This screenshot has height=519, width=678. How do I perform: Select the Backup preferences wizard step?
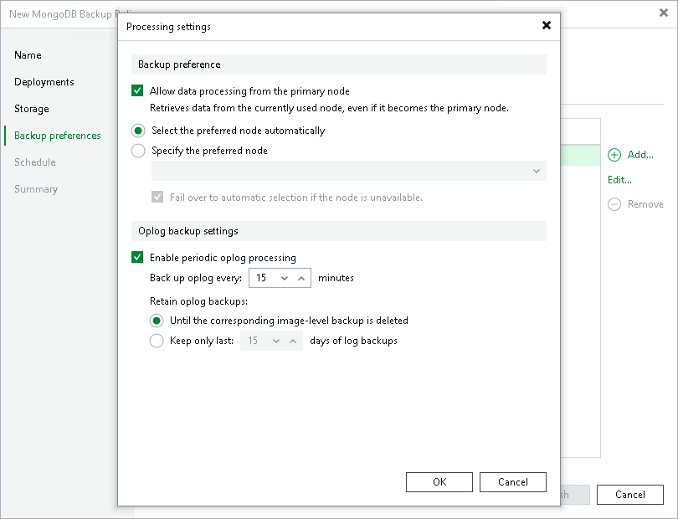pyautogui.click(x=58, y=136)
